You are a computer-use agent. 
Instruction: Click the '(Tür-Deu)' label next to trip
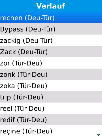[28, 97]
